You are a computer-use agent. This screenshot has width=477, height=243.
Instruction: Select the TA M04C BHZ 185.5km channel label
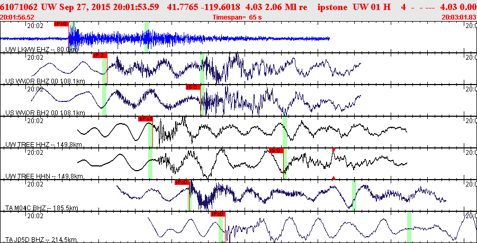[42, 208]
